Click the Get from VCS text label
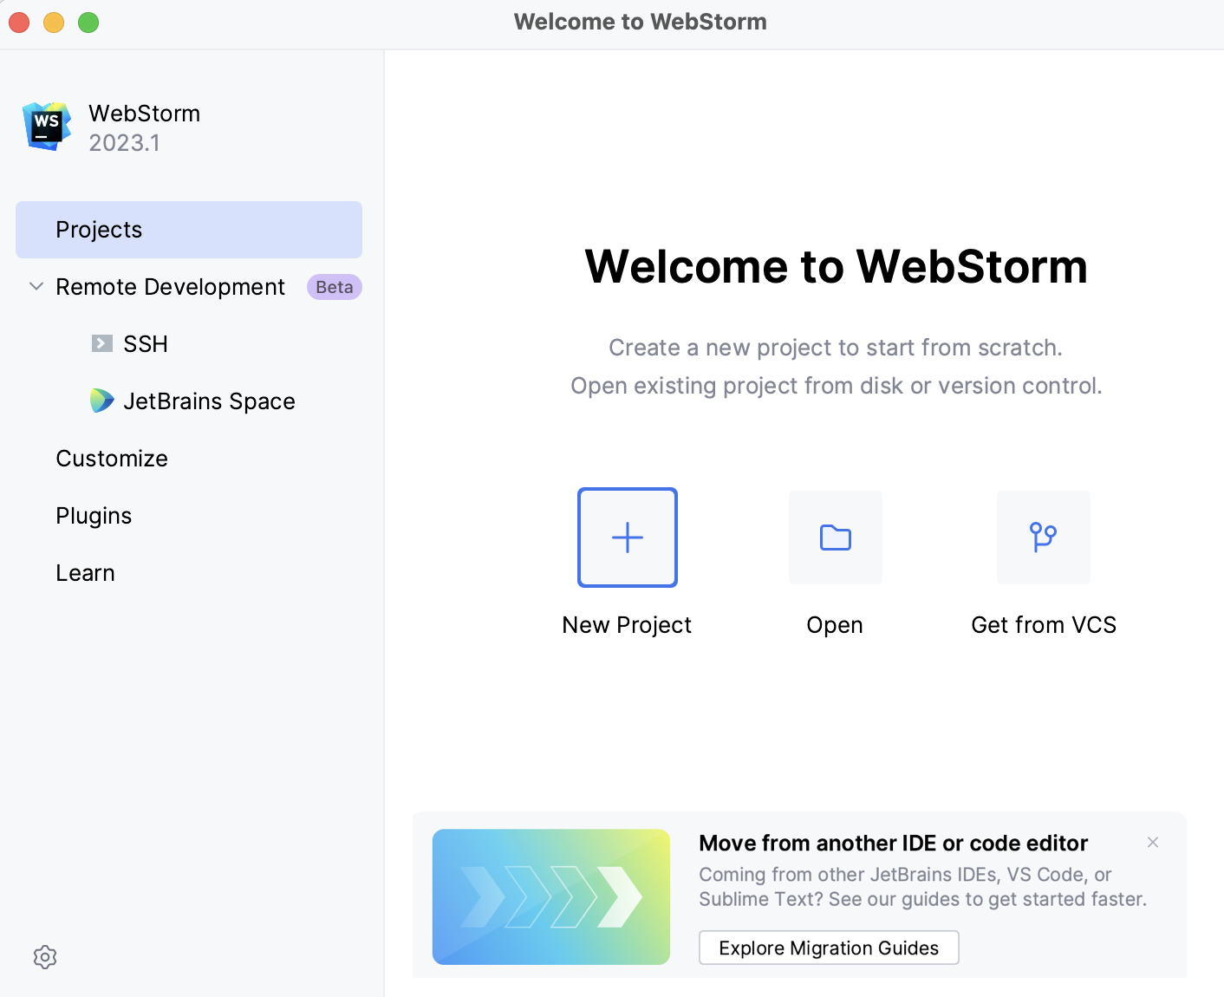Viewport: 1224px width, 997px height. [1044, 625]
